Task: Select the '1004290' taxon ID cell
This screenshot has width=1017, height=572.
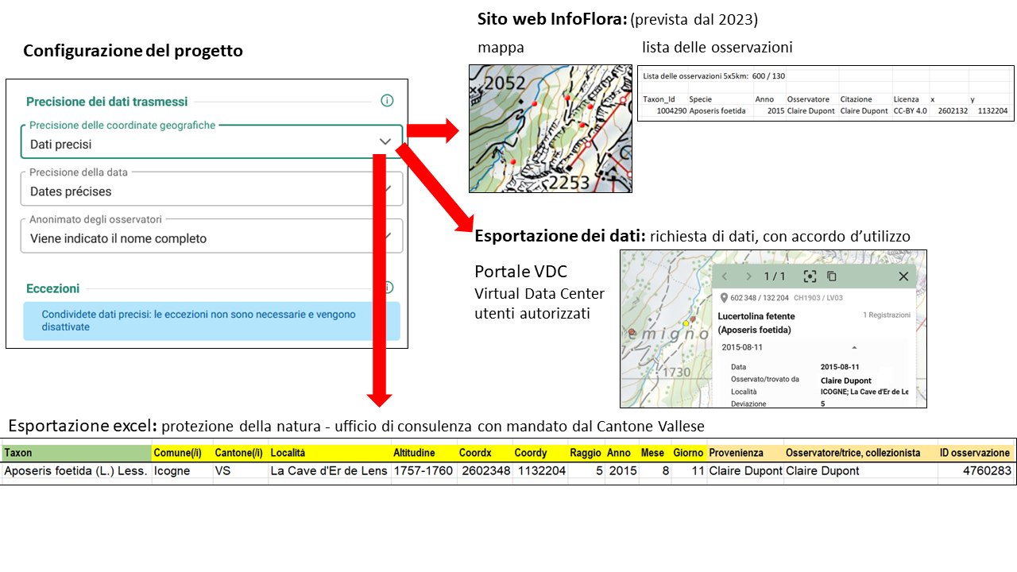Action: click(671, 111)
